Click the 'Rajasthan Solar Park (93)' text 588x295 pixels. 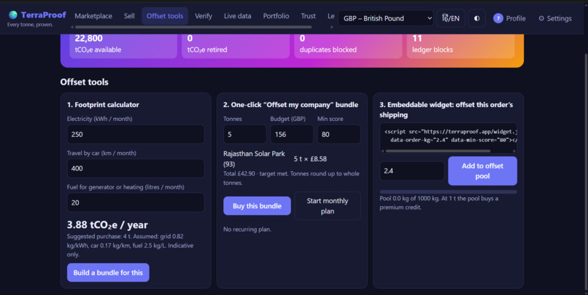click(254, 159)
